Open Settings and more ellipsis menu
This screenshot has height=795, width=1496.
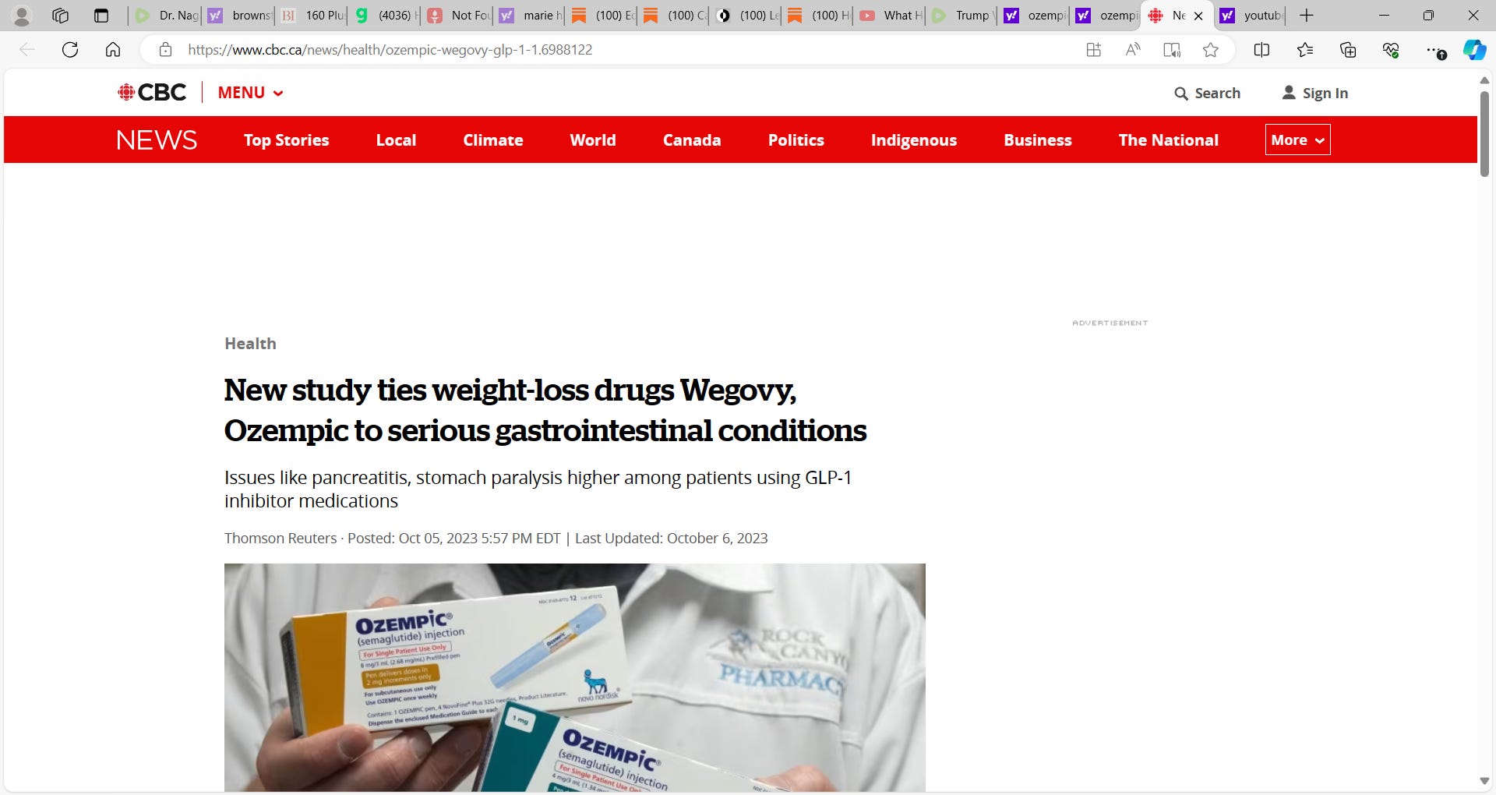(x=1435, y=50)
